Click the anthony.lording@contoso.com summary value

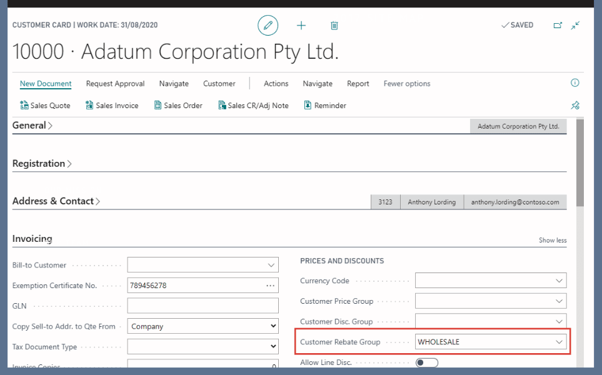pyautogui.click(x=515, y=202)
